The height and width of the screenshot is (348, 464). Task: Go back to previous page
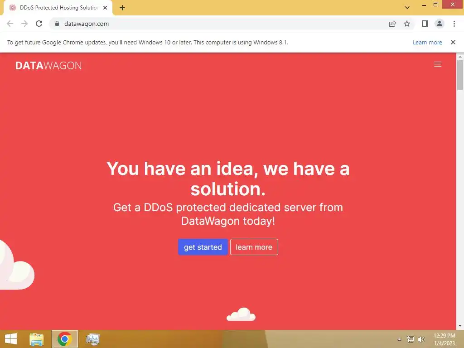[10, 24]
